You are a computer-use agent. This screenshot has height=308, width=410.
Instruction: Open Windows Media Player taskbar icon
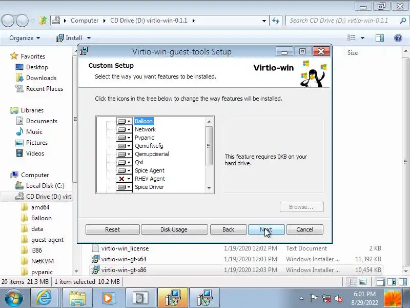point(108,298)
